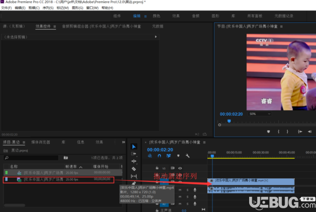The height and width of the screenshot is (212, 316).
Task: Target the A3 track header label
Action: click(x=164, y=204)
